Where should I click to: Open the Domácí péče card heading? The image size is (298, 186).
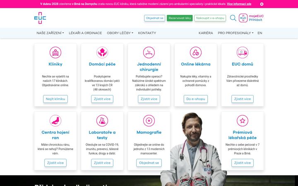102,64
